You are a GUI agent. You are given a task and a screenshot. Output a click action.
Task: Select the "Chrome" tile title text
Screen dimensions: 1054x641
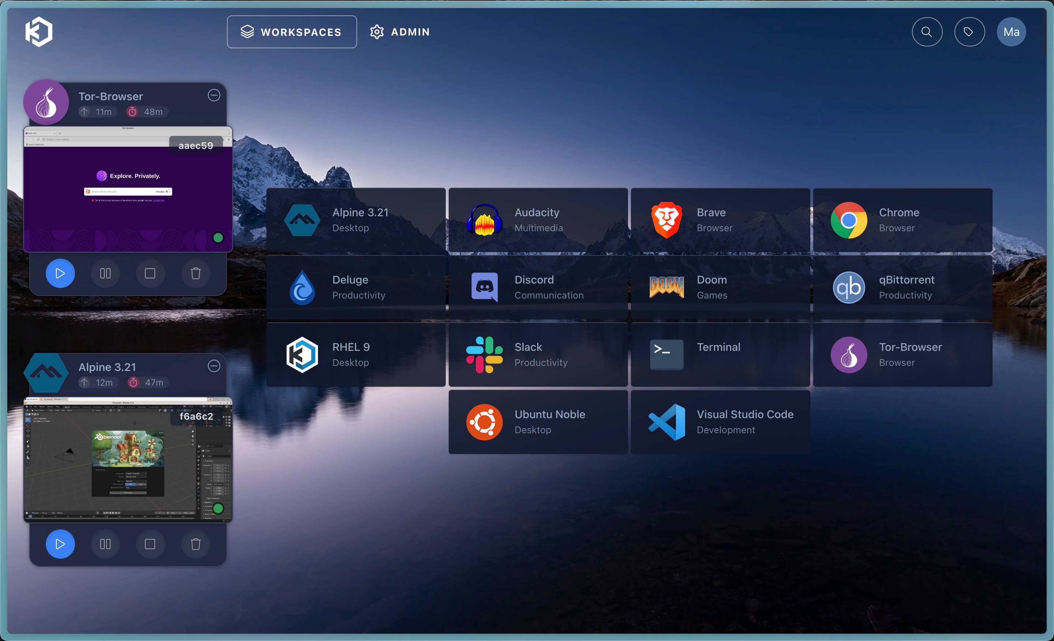pyautogui.click(x=899, y=212)
